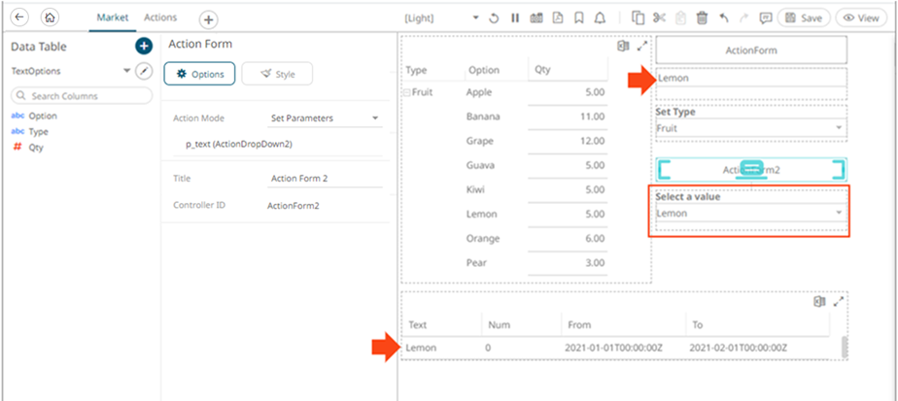Edit the TextOptions data table with the pencil icon
The width and height of the screenshot is (898, 401).
tap(144, 71)
